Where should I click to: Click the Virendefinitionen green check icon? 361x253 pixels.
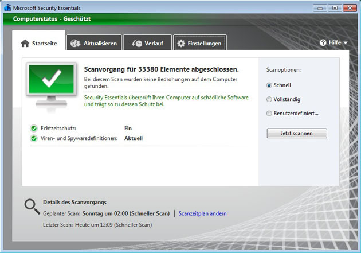click(34, 138)
